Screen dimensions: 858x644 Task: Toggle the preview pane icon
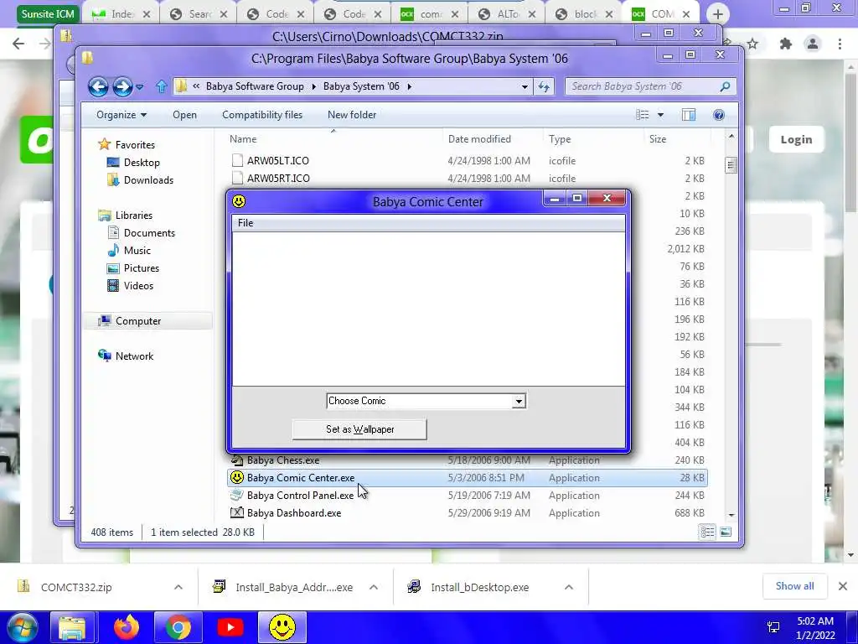(689, 115)
